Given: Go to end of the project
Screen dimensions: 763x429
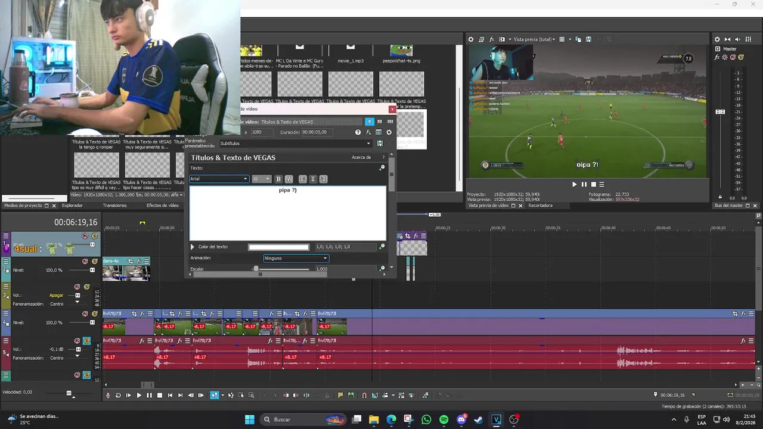Looking at the screenshot, I should (180, 395).
